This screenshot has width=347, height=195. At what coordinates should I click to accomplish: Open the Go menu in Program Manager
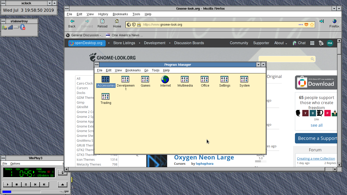146,70
